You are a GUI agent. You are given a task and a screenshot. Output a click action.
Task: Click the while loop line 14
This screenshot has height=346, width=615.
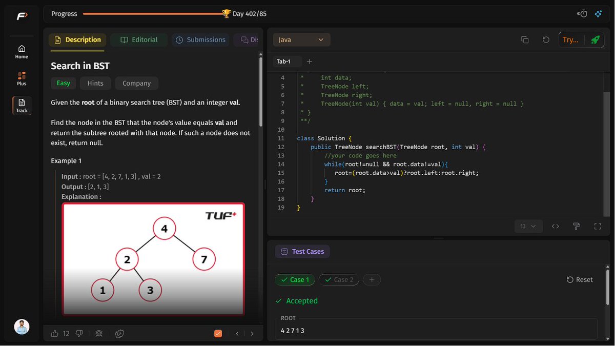(x=386, y=164)
